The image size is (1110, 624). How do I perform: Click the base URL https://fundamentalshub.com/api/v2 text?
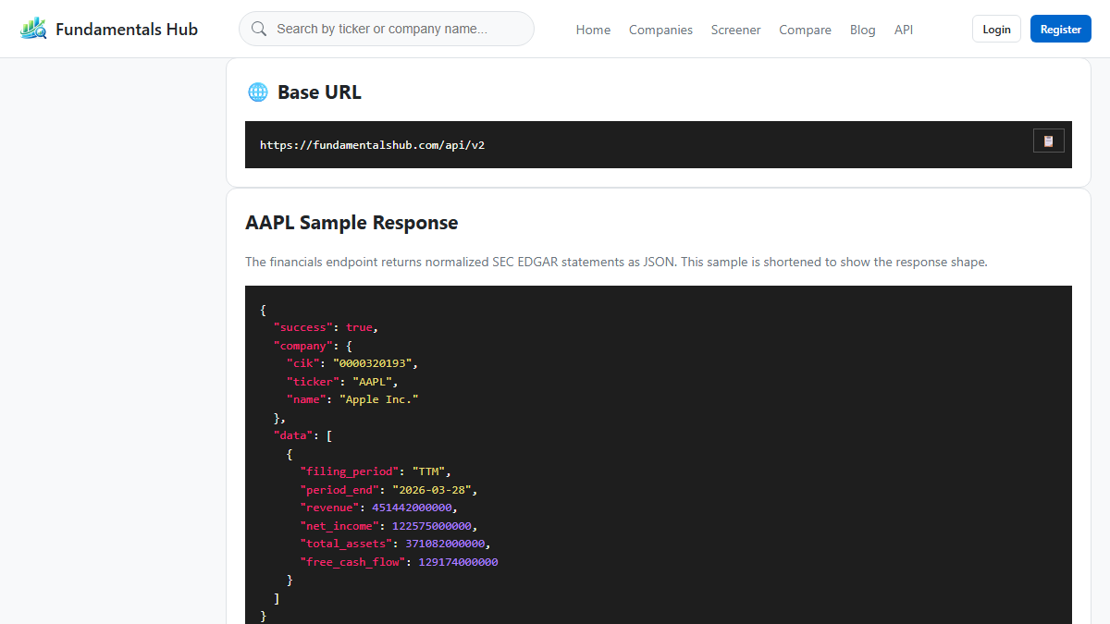click(x=372, y=145)
